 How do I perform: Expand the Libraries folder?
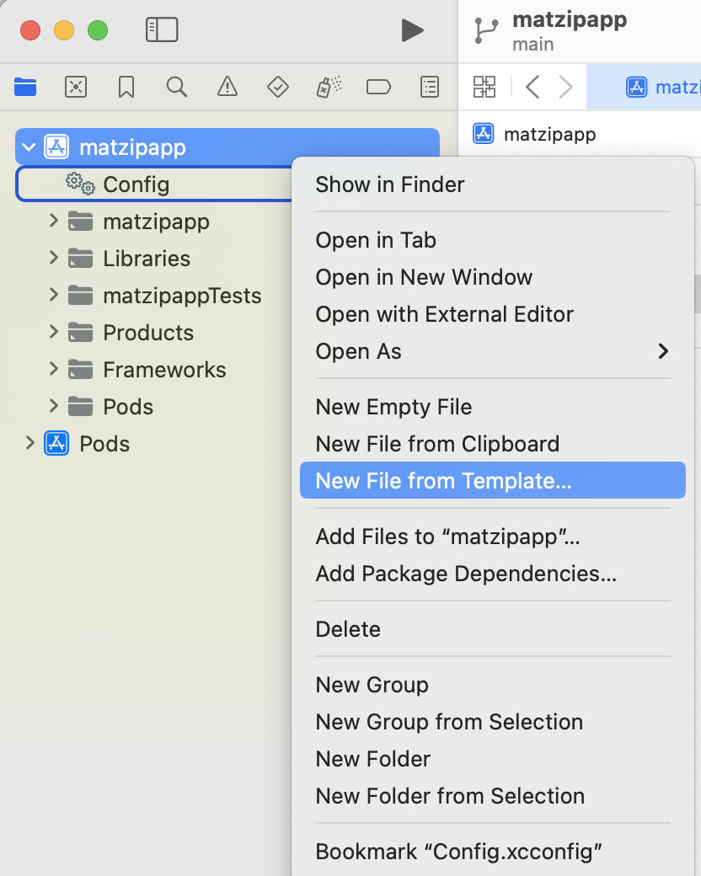pyautogui.click(x=54, y=258)
